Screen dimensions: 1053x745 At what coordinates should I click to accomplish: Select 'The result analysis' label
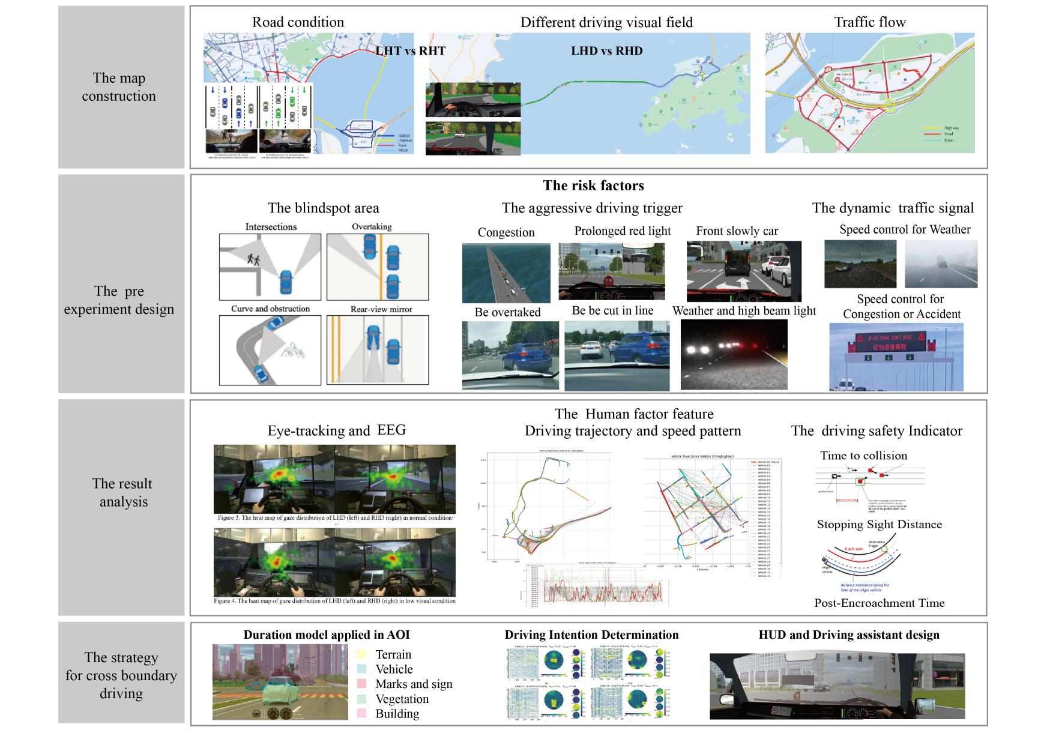(x=122, y=493)
